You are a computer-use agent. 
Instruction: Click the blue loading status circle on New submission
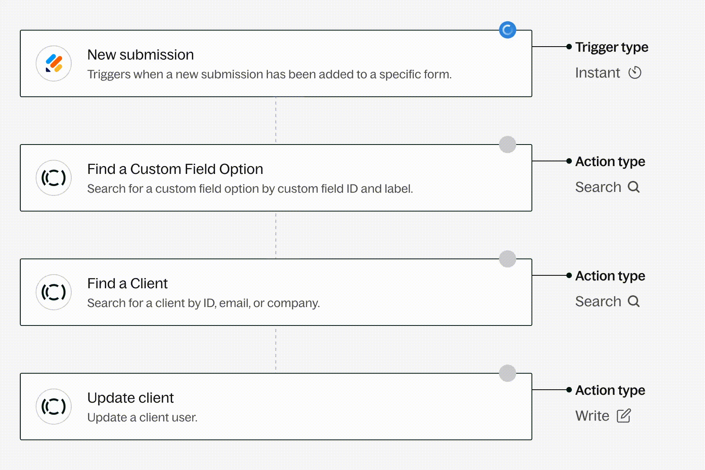click(508, 30)
